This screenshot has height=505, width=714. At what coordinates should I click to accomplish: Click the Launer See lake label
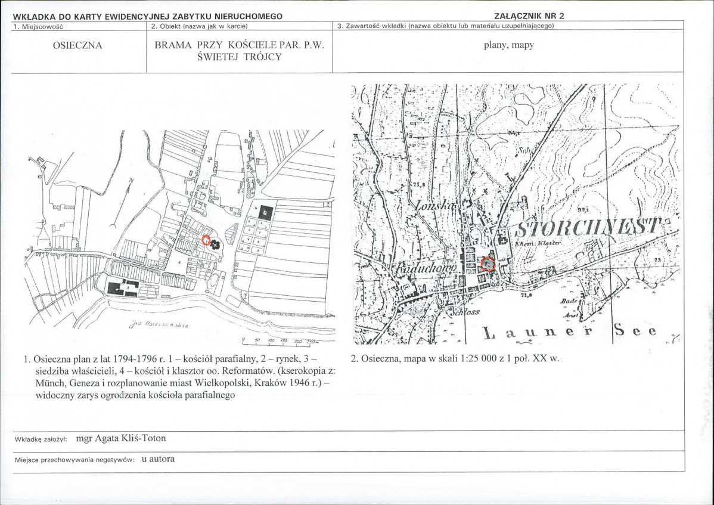click(570, 333)
